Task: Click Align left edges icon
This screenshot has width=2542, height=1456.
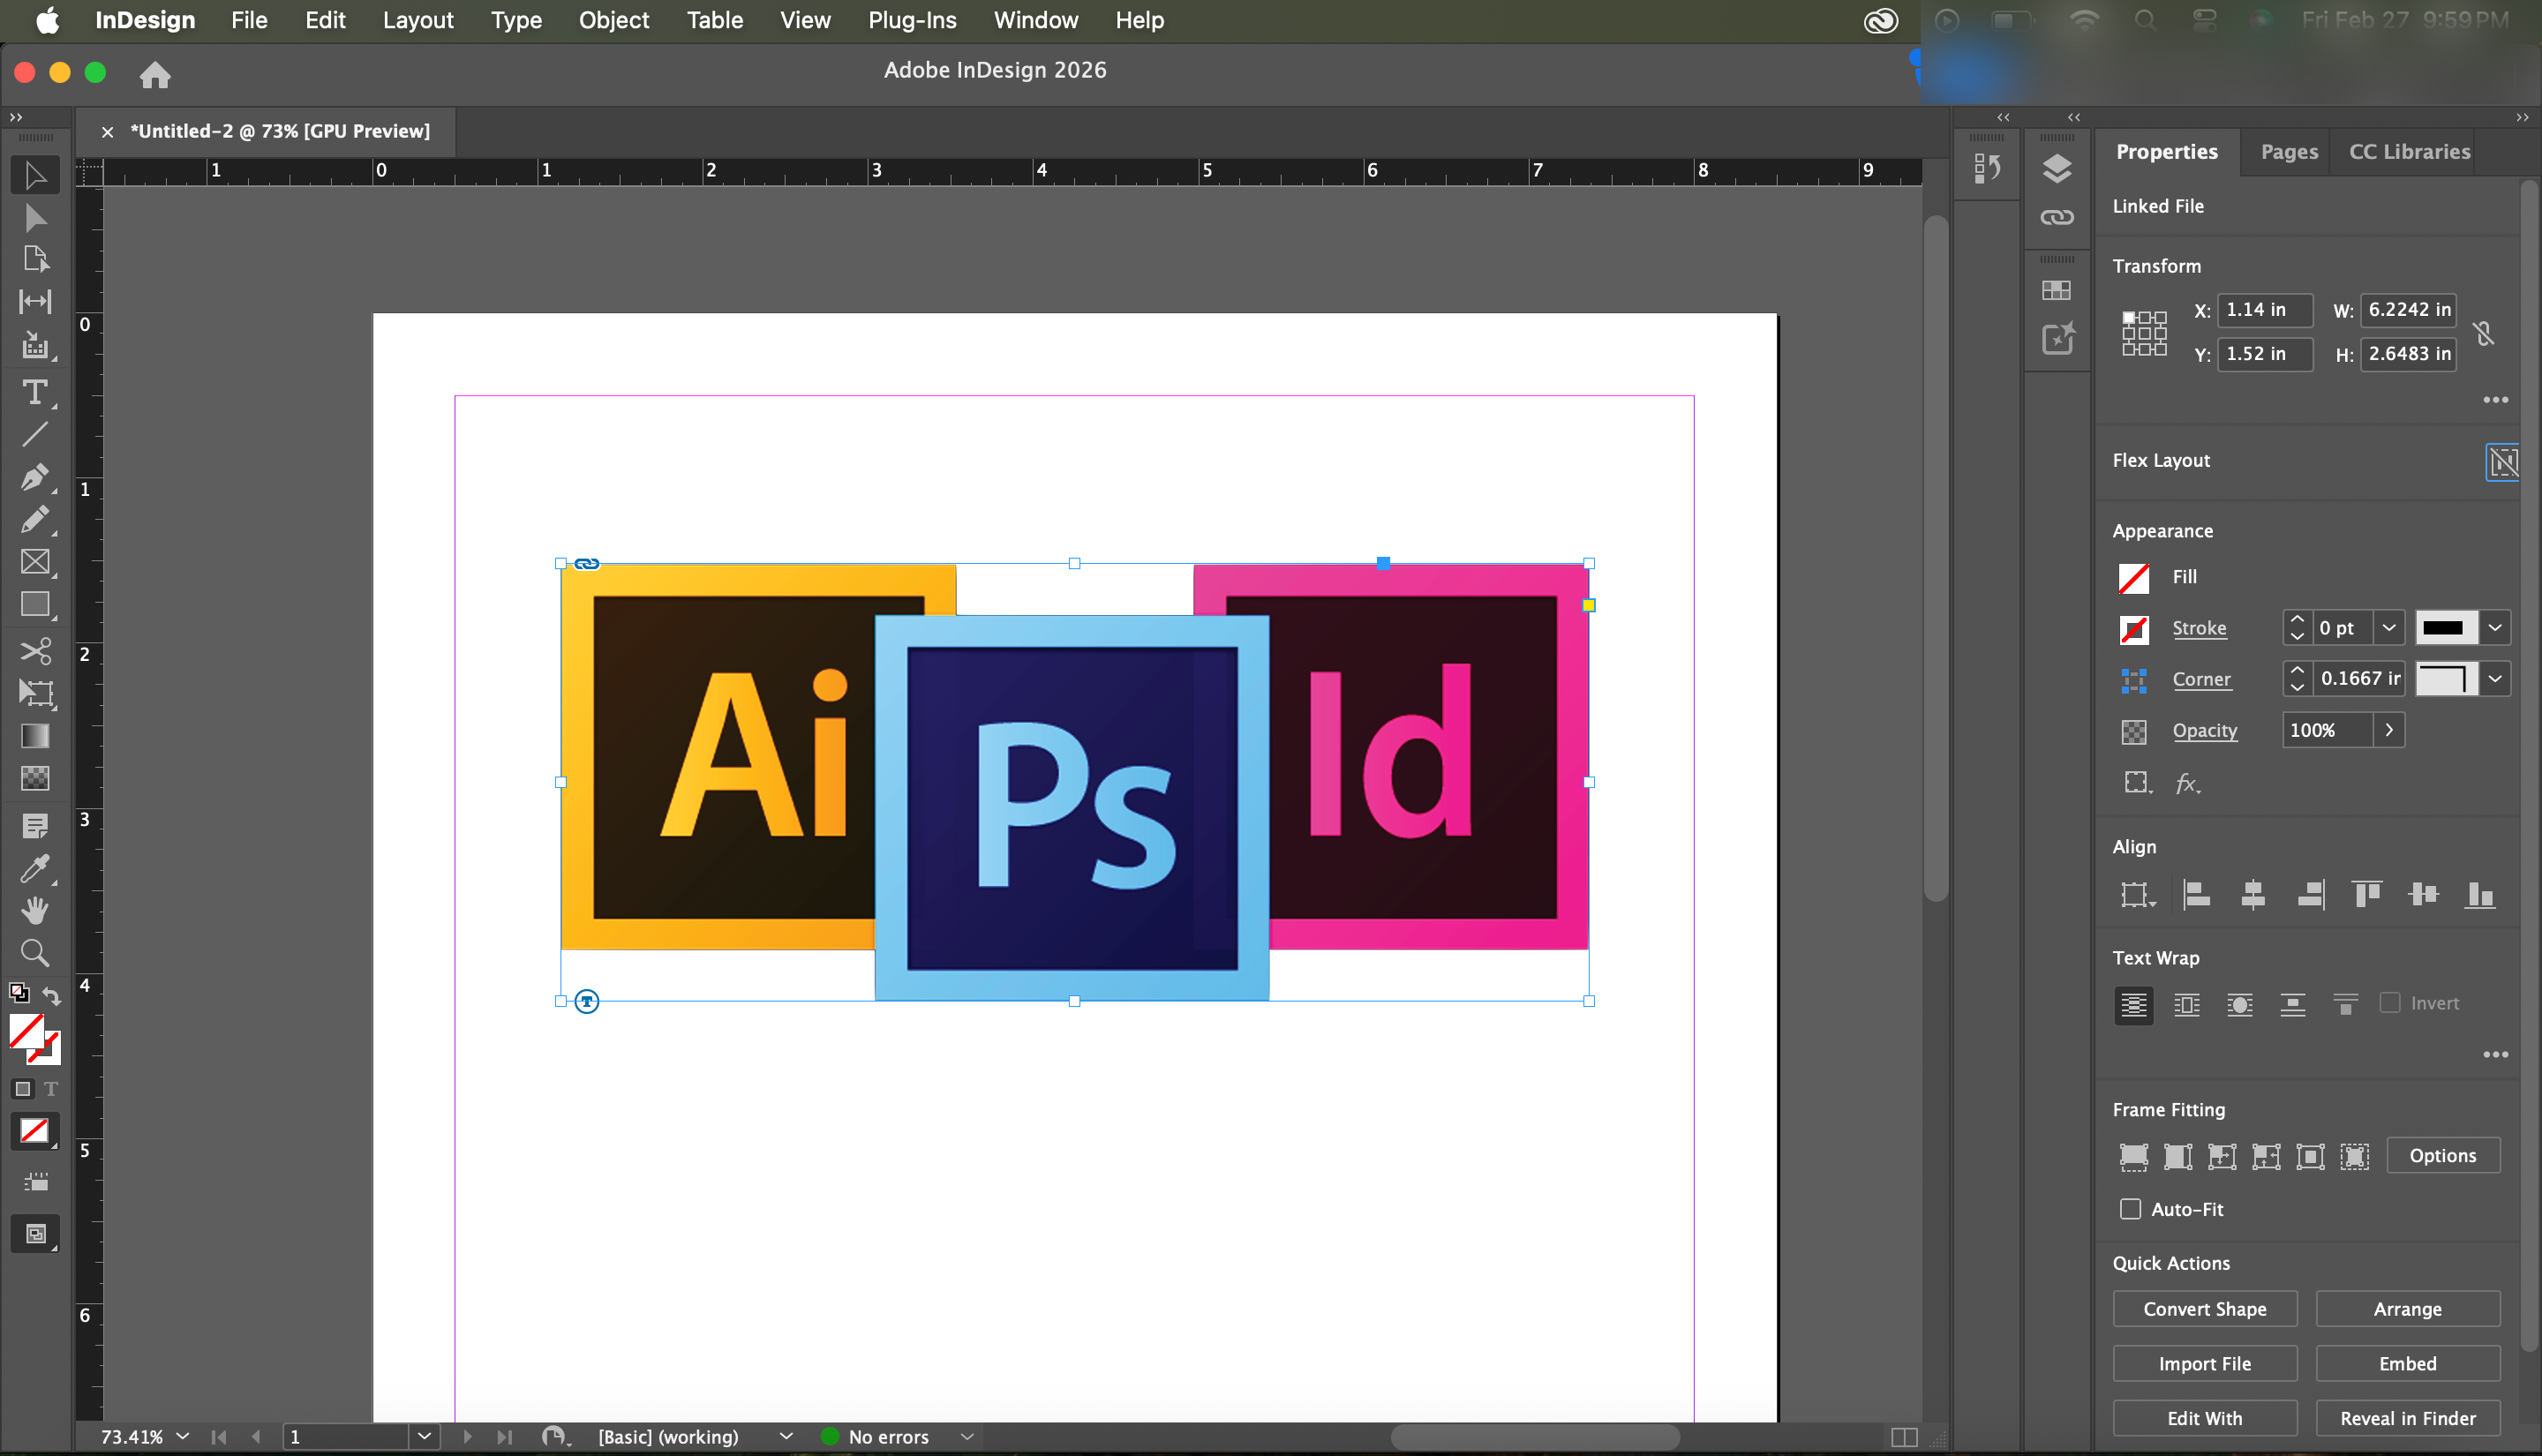Action: (x=2196, y=894)
